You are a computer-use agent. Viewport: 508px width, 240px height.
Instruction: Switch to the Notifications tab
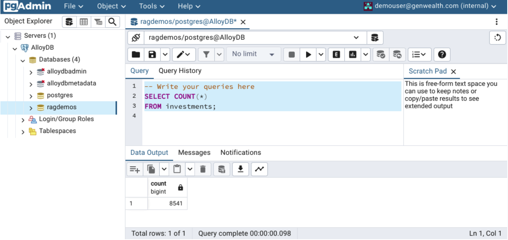[241, 153]
